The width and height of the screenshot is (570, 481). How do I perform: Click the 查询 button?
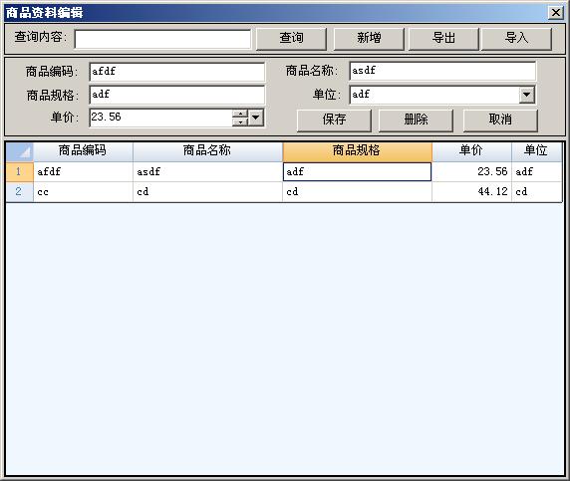coord(291,38)
